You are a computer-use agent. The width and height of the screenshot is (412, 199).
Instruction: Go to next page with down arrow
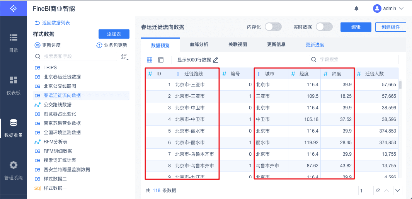(x=398, y=190)
